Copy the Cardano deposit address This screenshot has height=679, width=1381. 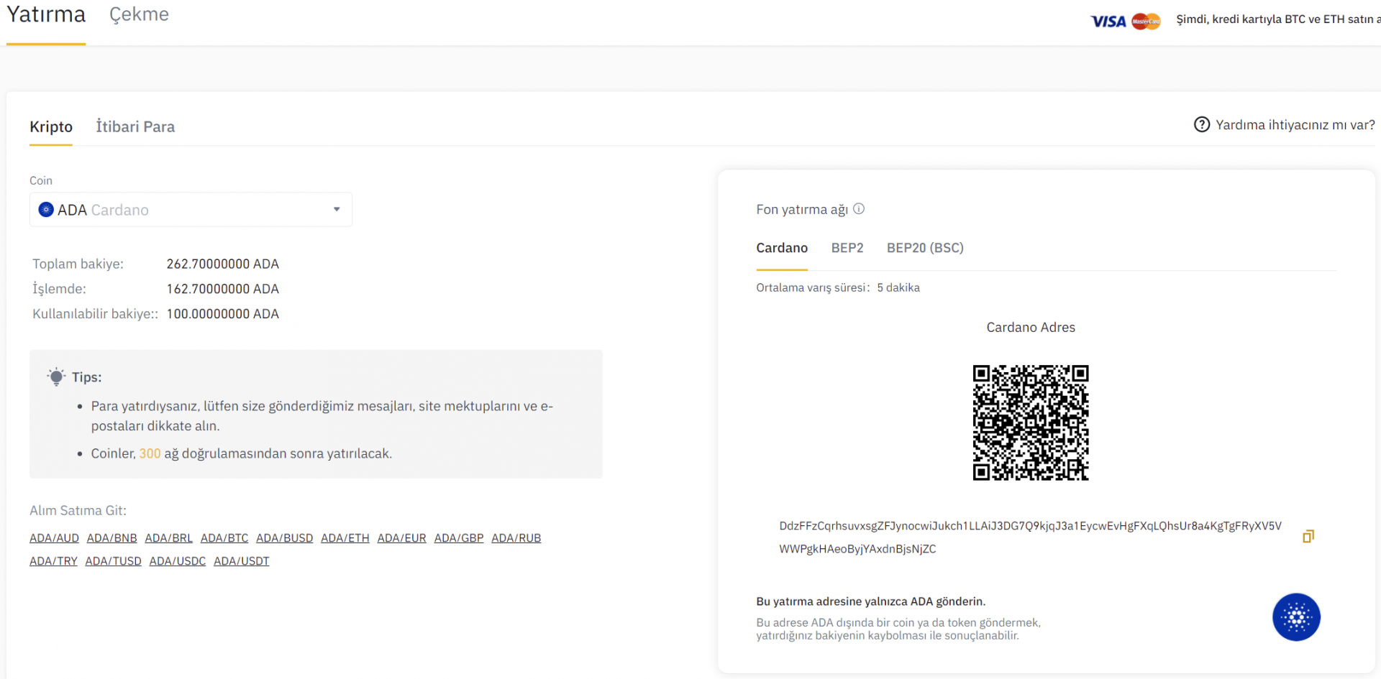1308,536
